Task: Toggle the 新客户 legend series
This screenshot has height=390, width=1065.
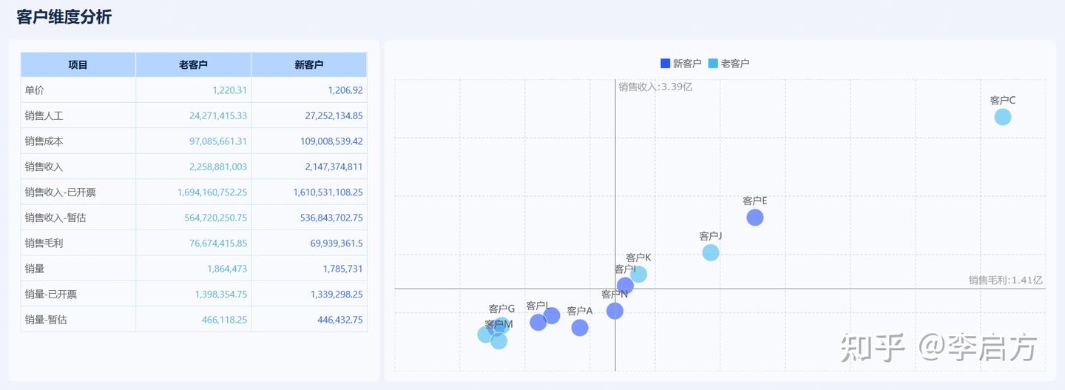Action: pos(680,64)
